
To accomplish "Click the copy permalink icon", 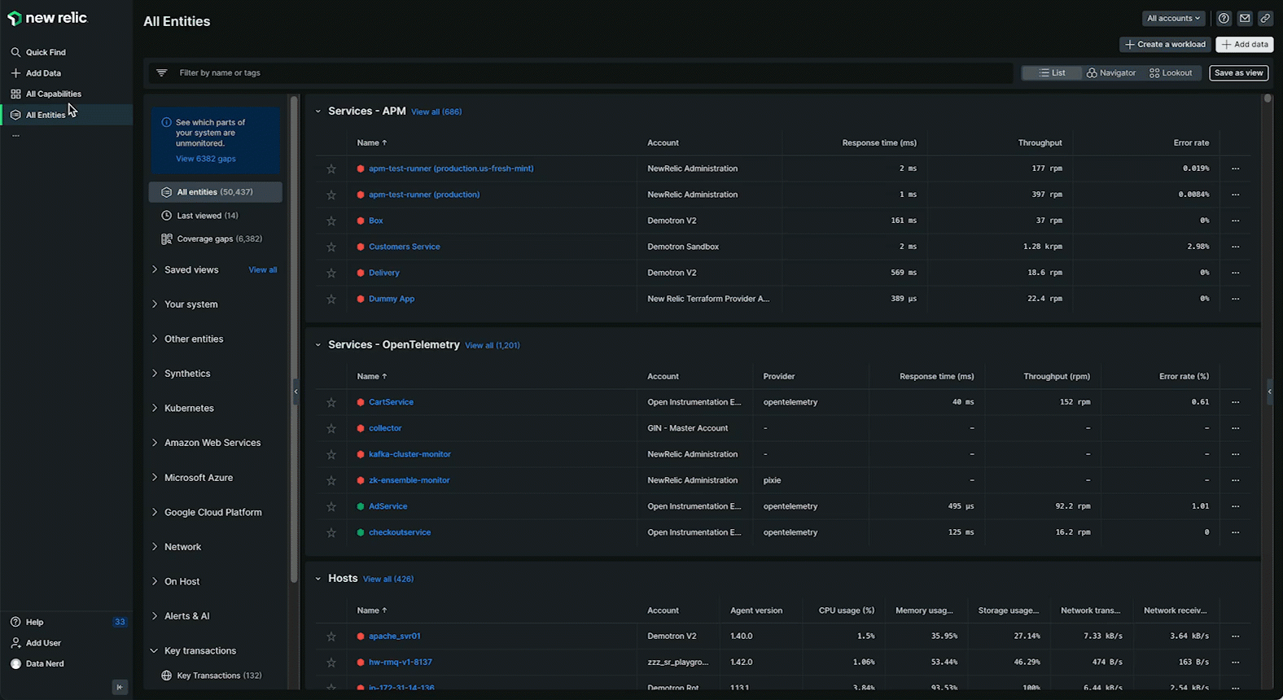I will click(1265, 18).
